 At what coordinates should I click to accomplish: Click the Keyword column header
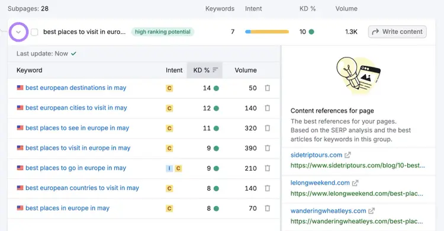[30, 70]
